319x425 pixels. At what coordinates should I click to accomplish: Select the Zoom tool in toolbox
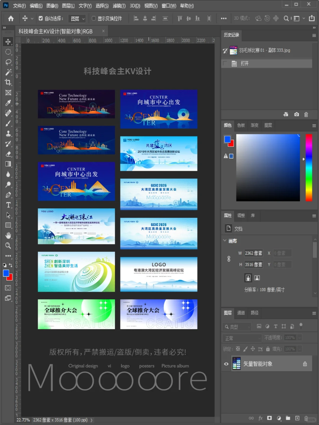8,246
